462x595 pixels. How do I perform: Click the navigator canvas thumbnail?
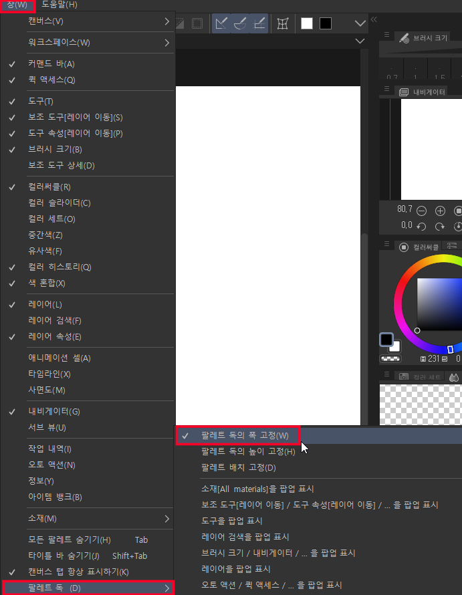coord(431,148)
